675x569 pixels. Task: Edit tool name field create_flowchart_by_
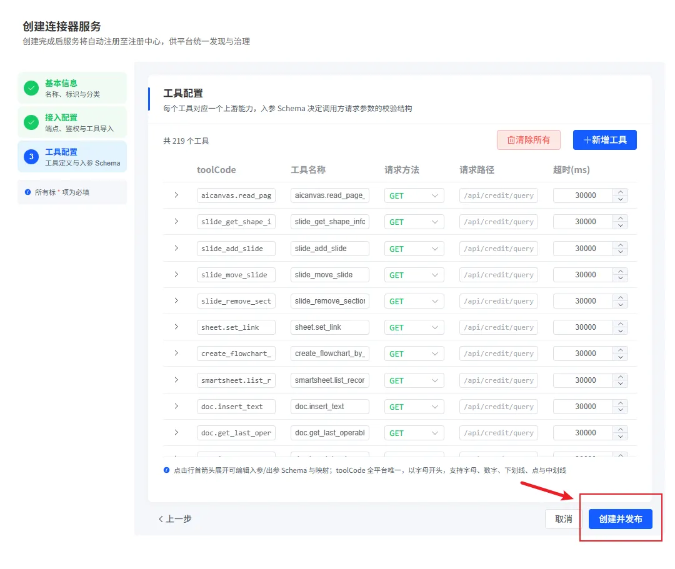pos(330,354)
